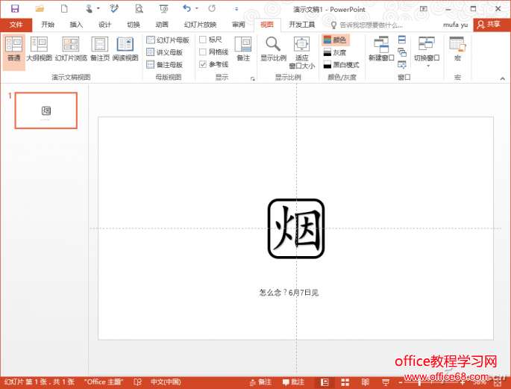511x389 pixels.
Task: Open New Window (新建窗口)
Action: point(381,49)
